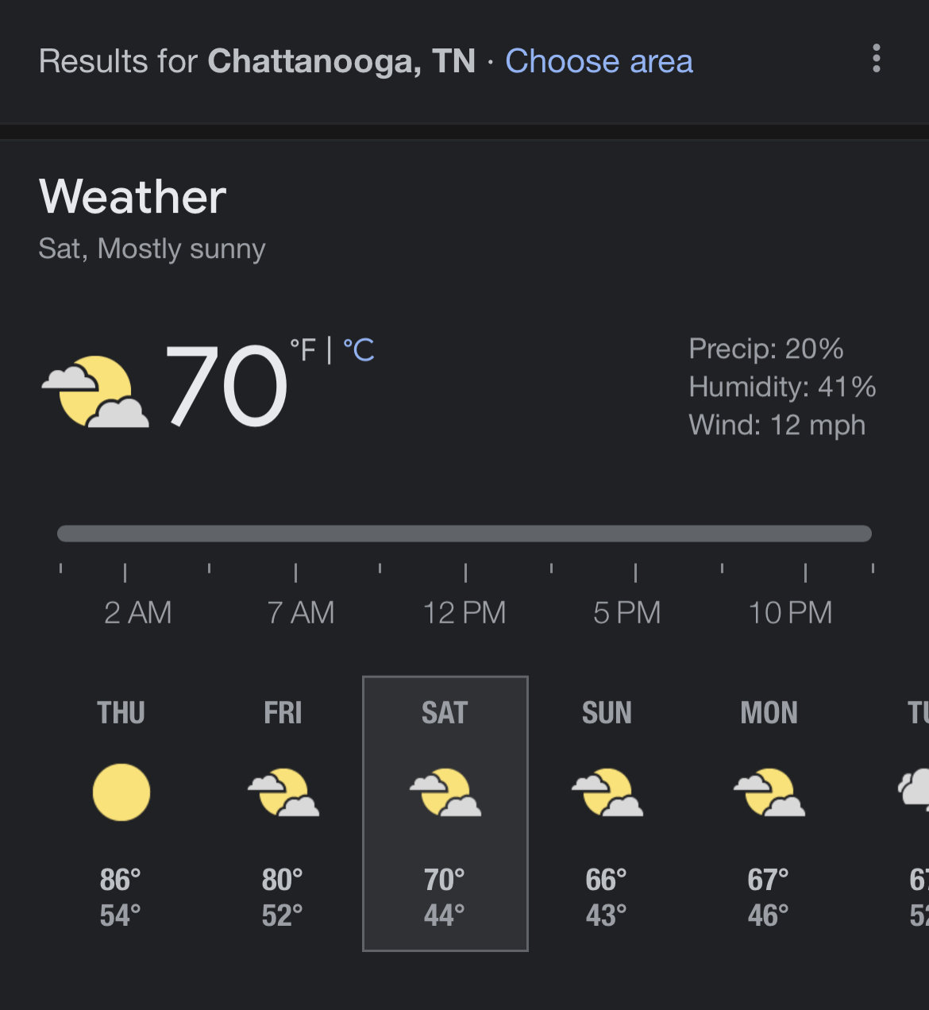Viewport: 929px width, 1010px height.
Task: Click the large mostly sunny weather icon
Action: click(x=95, y=391)
